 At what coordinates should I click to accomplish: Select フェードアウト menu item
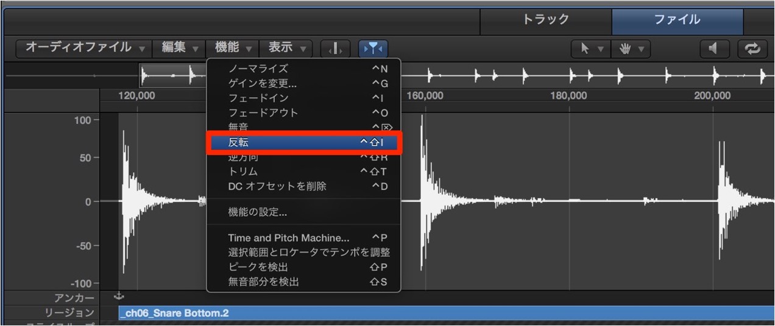pos(303,113)
